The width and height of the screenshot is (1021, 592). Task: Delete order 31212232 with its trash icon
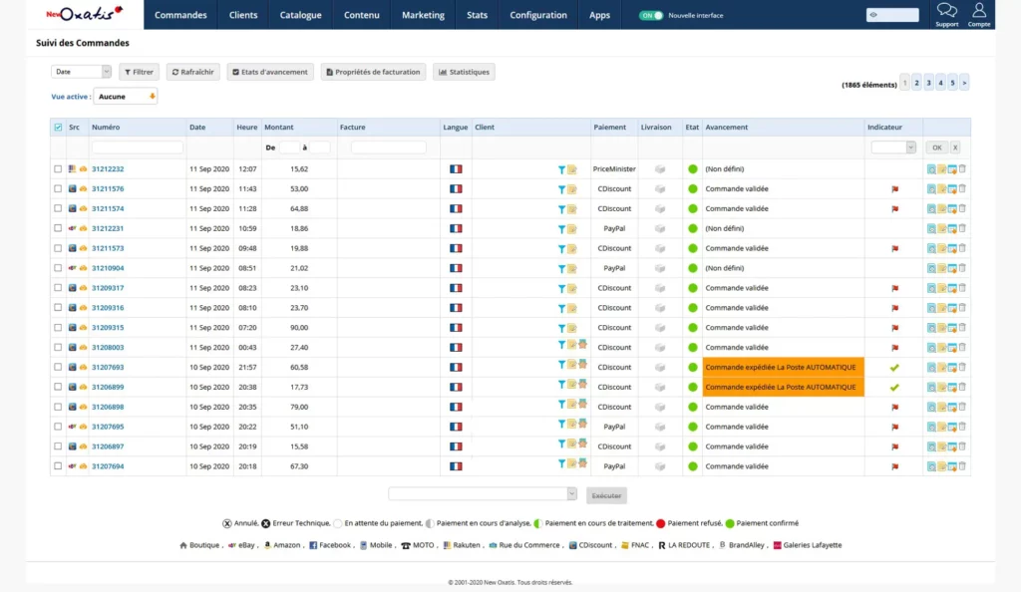pyautogui.click(x=962, y=169)
